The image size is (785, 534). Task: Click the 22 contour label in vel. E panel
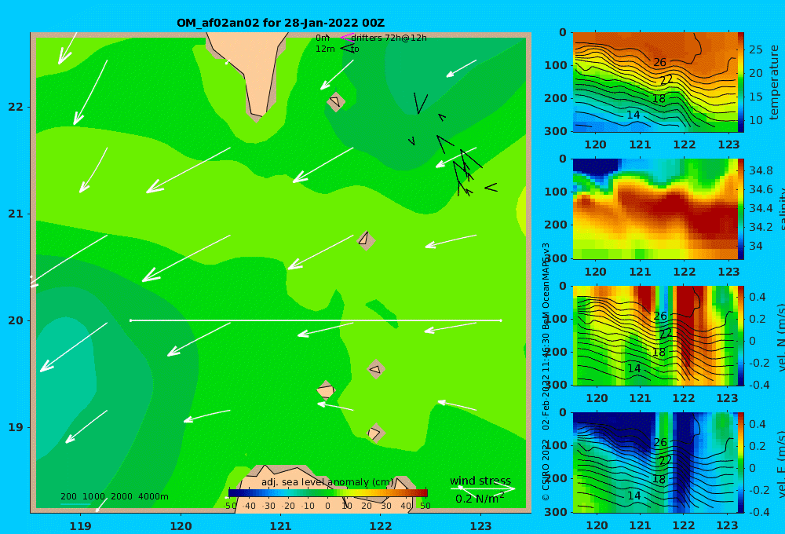coord(665,460)
